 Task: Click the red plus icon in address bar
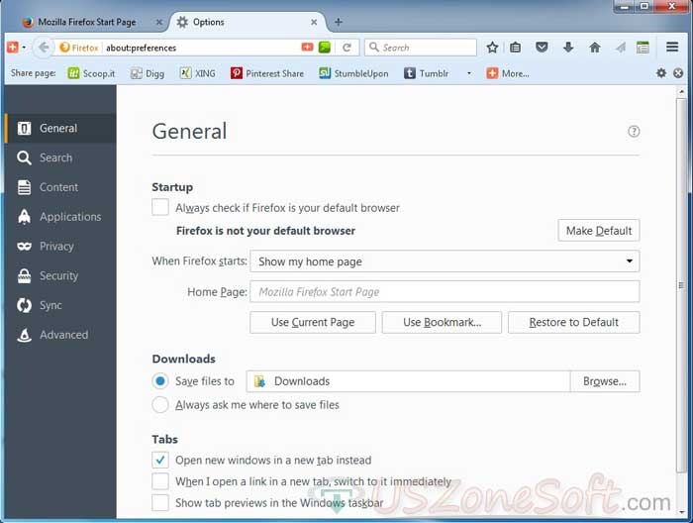click(307, 47)
